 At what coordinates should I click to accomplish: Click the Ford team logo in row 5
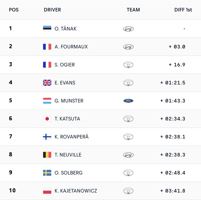[128, 101]
